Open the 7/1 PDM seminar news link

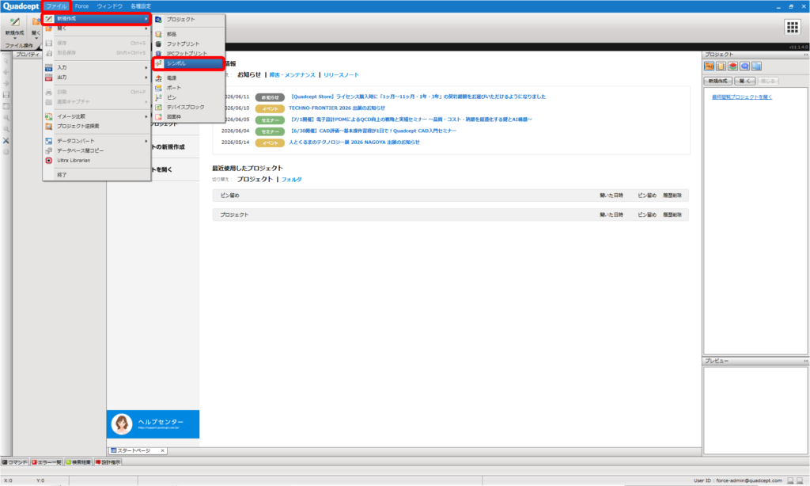pos(411,120)
